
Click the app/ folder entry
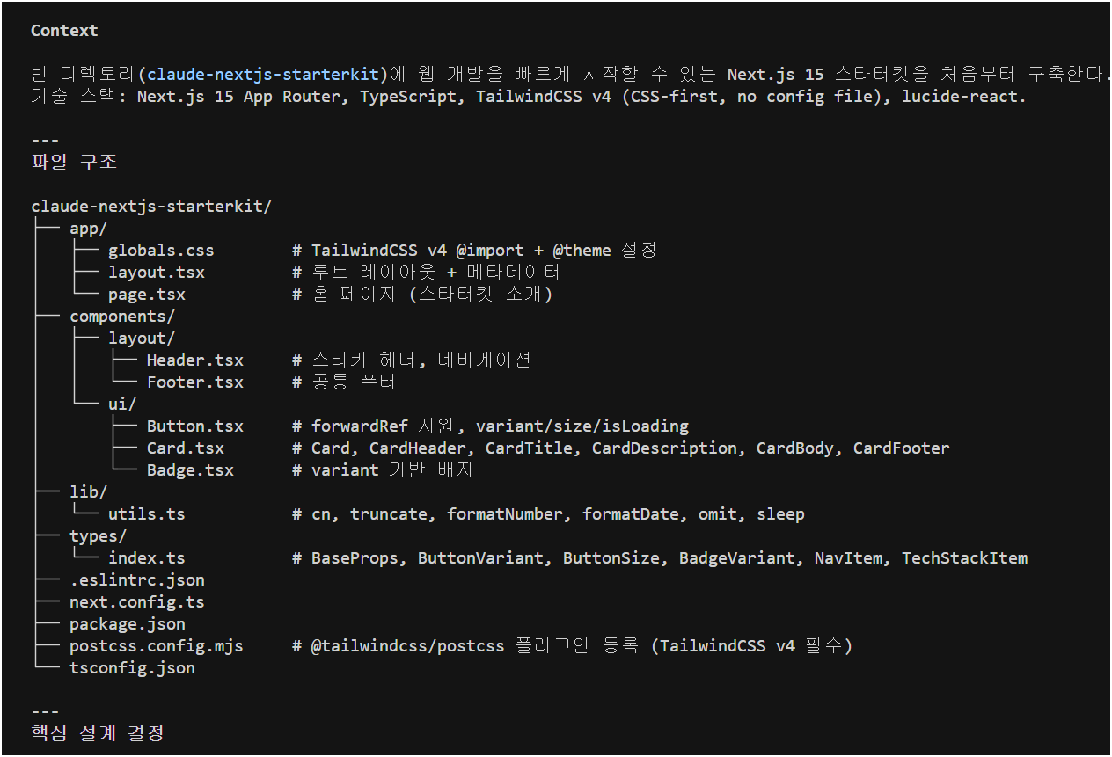pyautogui.click(x=89, y=229)
